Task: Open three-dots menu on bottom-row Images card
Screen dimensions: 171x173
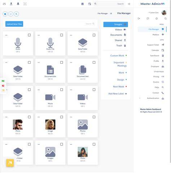Action: point(39,144)
